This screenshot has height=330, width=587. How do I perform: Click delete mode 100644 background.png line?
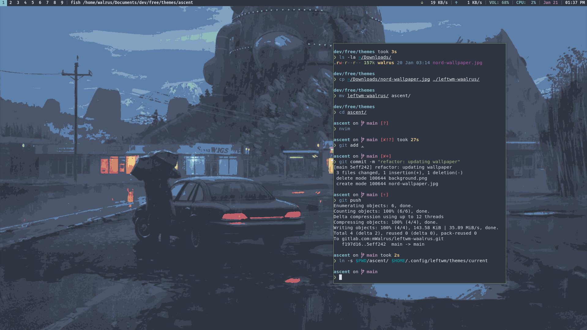click(382, 178)
